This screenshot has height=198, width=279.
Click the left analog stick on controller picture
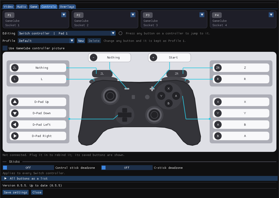click(x=110, y=96)
